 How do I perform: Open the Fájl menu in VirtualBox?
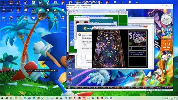[x=68, y=8]
